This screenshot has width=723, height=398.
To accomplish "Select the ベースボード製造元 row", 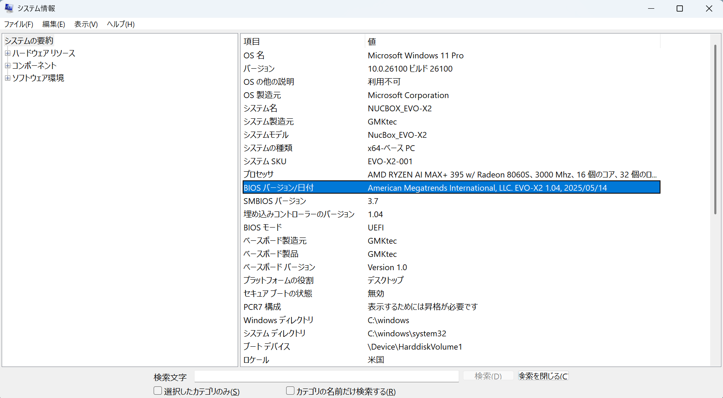I will (451, 241).
